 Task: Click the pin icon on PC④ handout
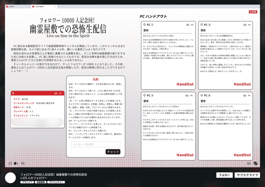click(x=201, y=95)
